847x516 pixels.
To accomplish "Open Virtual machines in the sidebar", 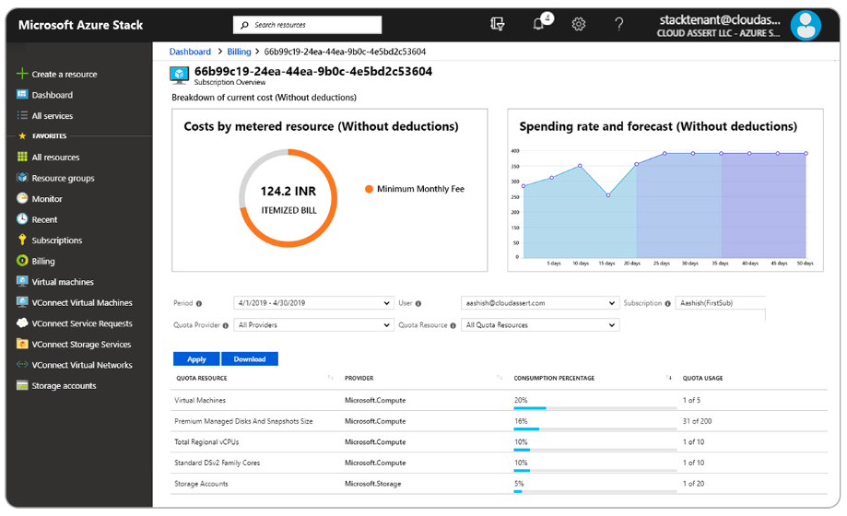I will pyautogui.click(x=63, y=282).
